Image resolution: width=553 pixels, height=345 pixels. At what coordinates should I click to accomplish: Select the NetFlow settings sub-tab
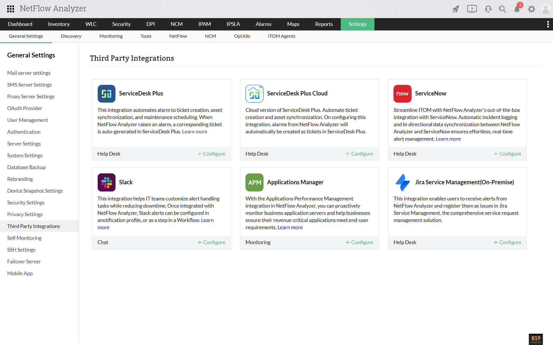(x=178, y=36)
